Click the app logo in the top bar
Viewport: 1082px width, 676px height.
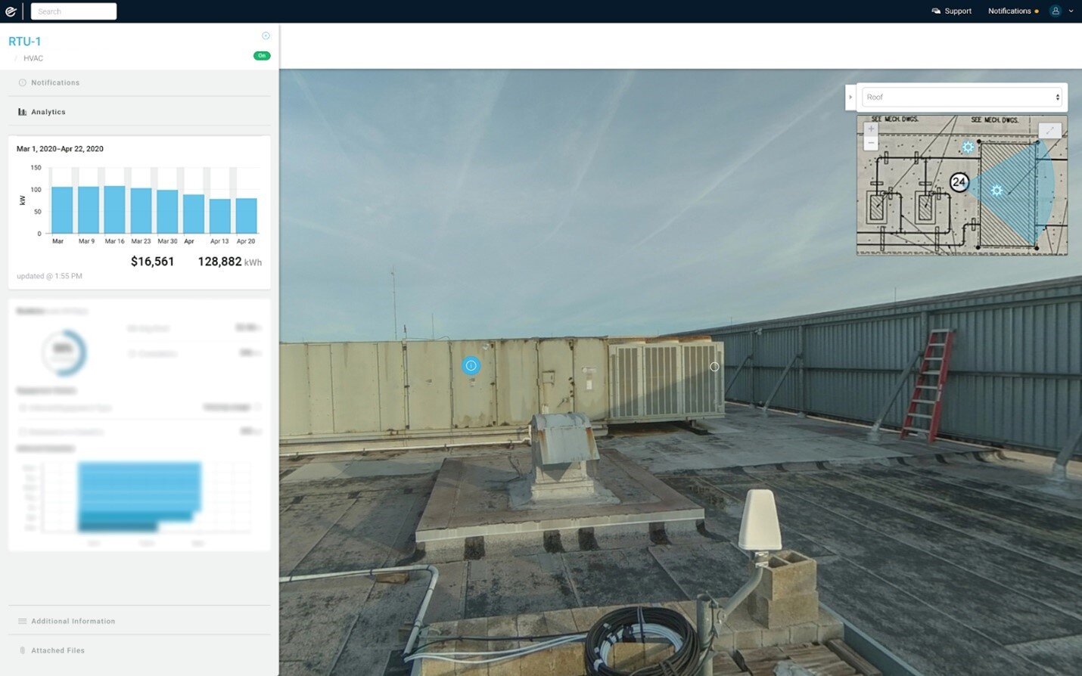coord(11,11)
